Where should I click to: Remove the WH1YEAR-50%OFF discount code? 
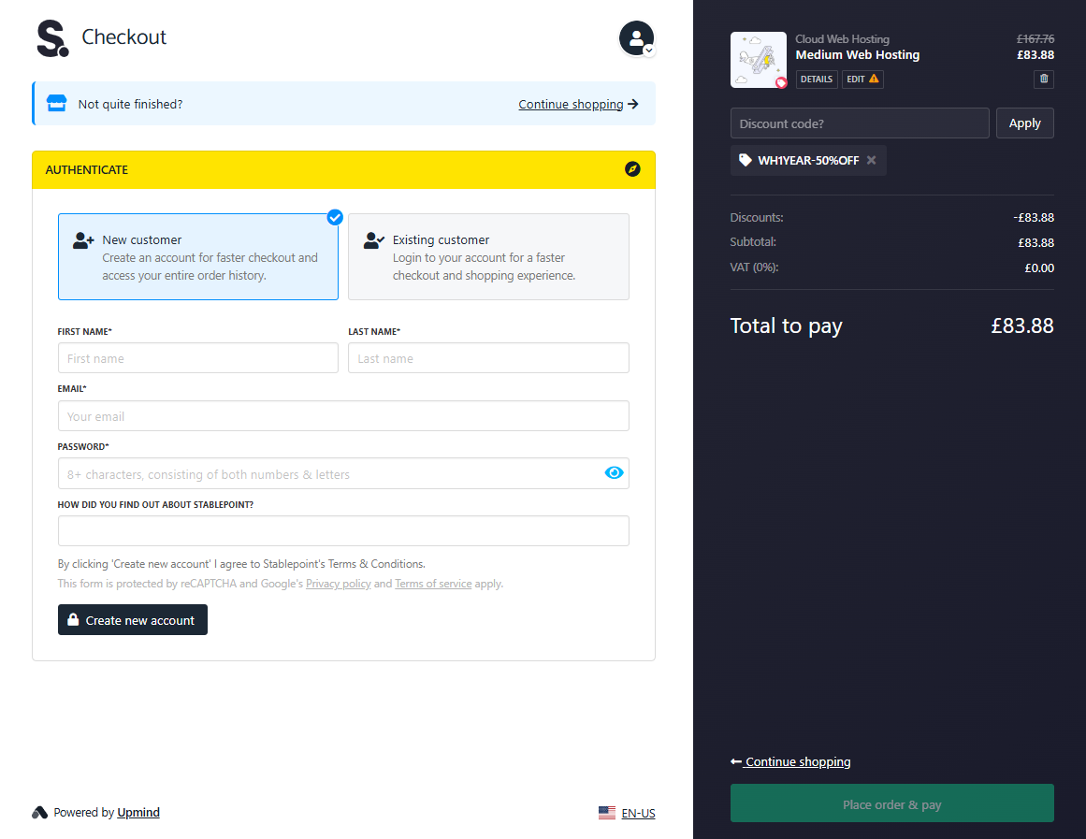coord(871,160)
